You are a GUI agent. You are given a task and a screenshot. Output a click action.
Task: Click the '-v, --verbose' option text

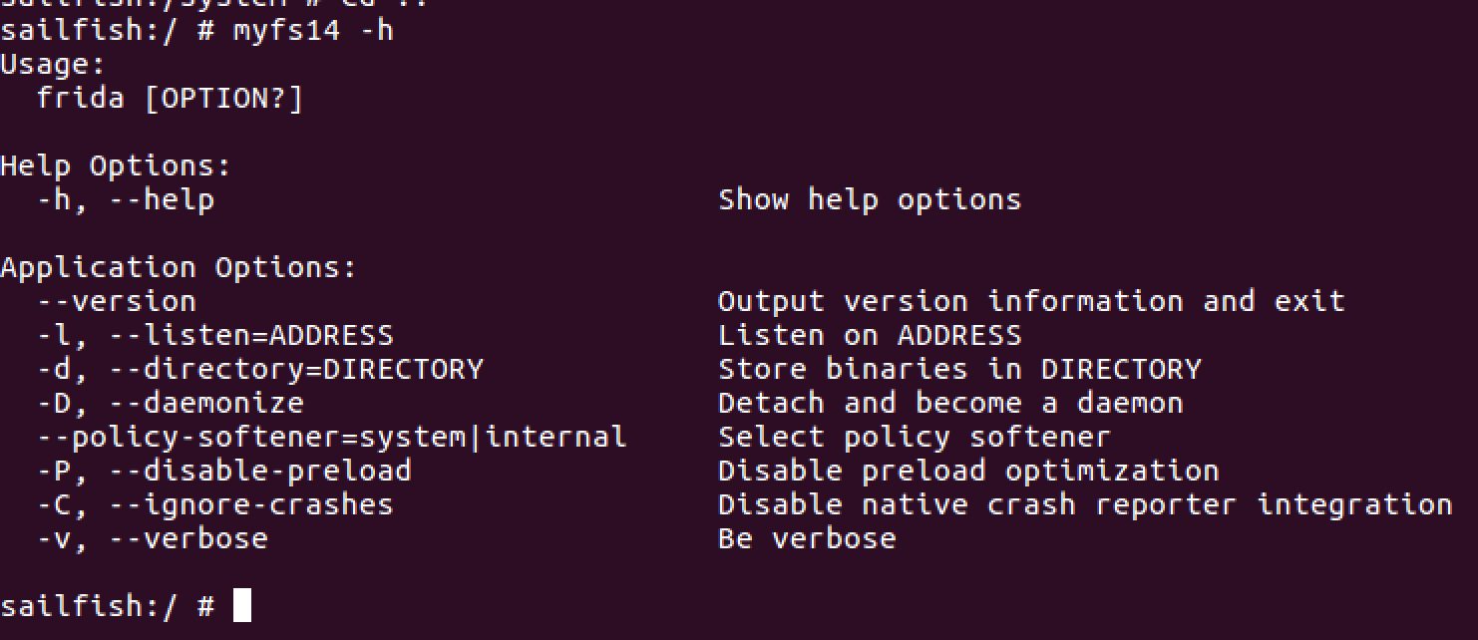pos(153,538)
